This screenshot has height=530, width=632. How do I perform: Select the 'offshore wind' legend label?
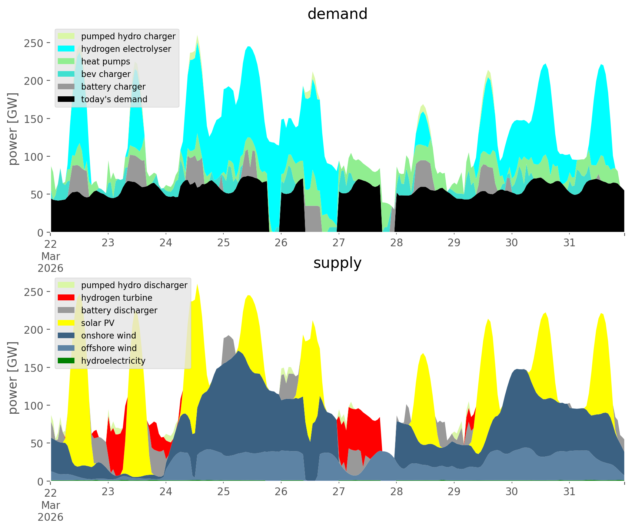pyautogui.click(x=109, y=348)
